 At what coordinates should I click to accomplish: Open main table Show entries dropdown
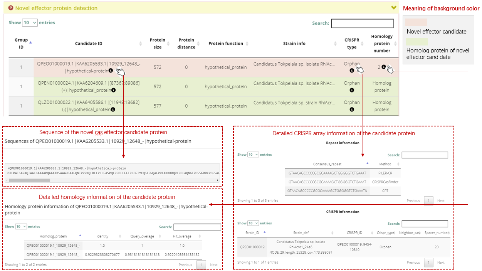[x=30, y=23]
